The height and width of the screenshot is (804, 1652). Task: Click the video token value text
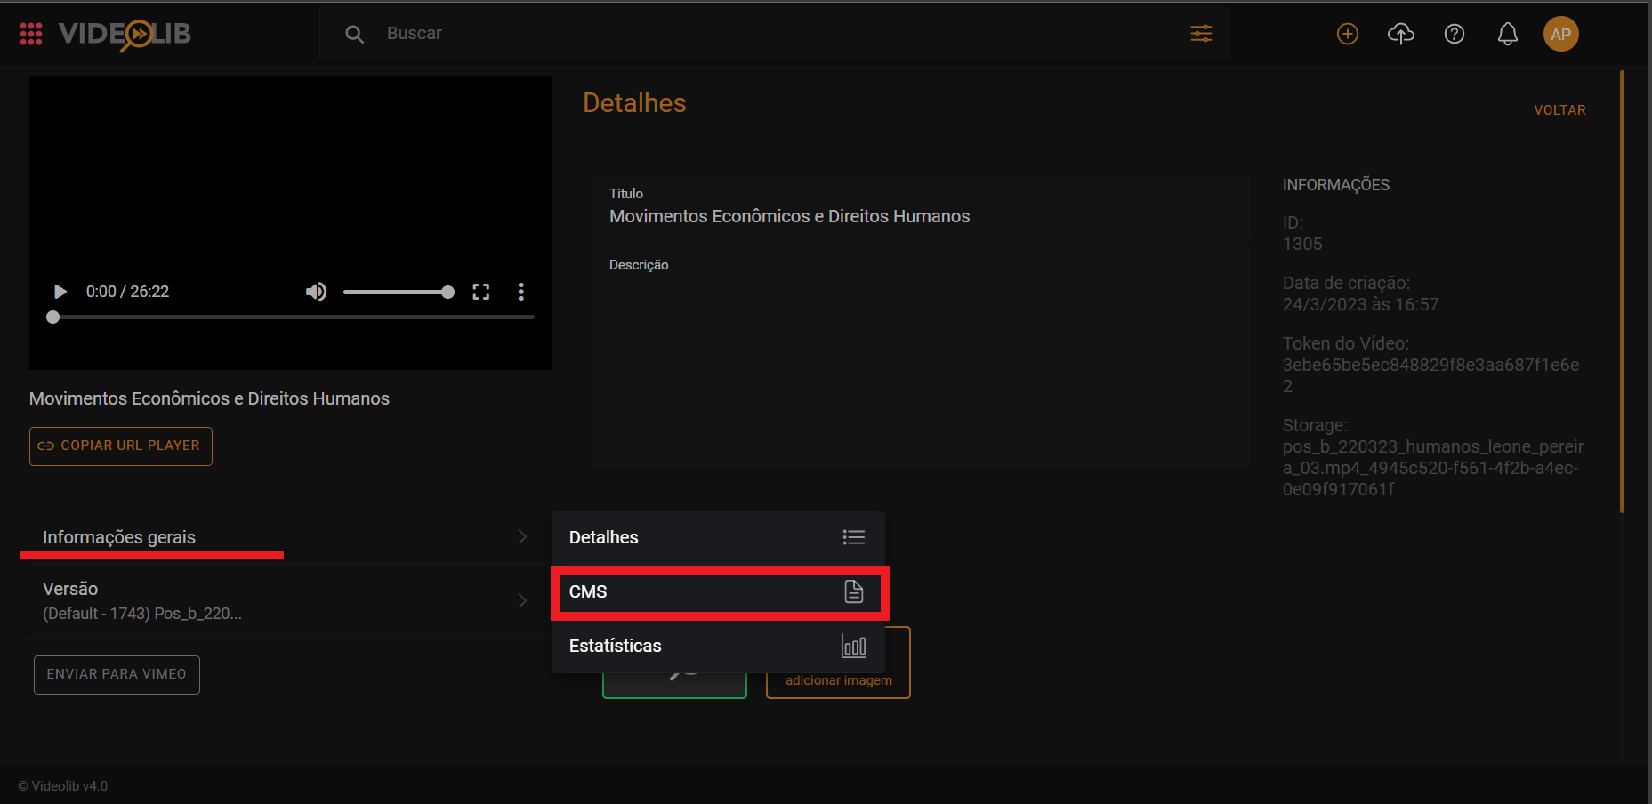(x=1430, y=375)
